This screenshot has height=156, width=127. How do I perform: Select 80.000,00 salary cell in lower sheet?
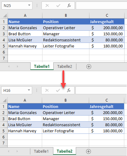[x=107, y=125]
